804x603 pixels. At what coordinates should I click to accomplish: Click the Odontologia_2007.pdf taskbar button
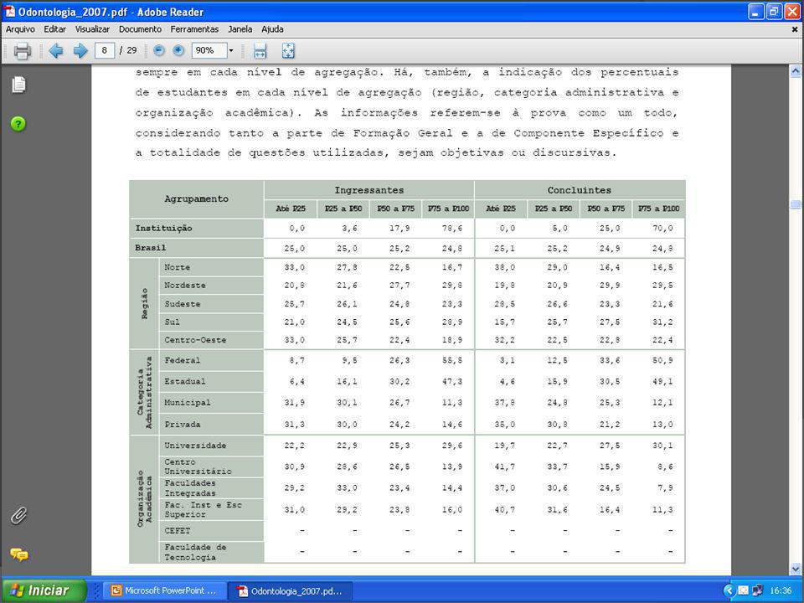tap(291, 590)
